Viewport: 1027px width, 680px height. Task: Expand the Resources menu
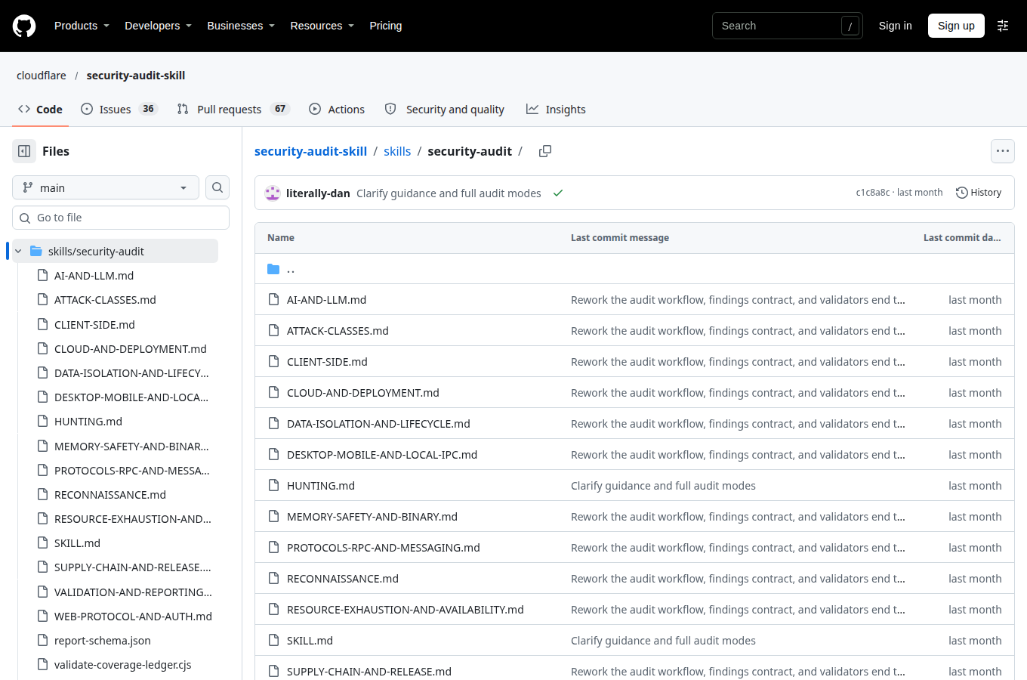click(x=322, y=26)
